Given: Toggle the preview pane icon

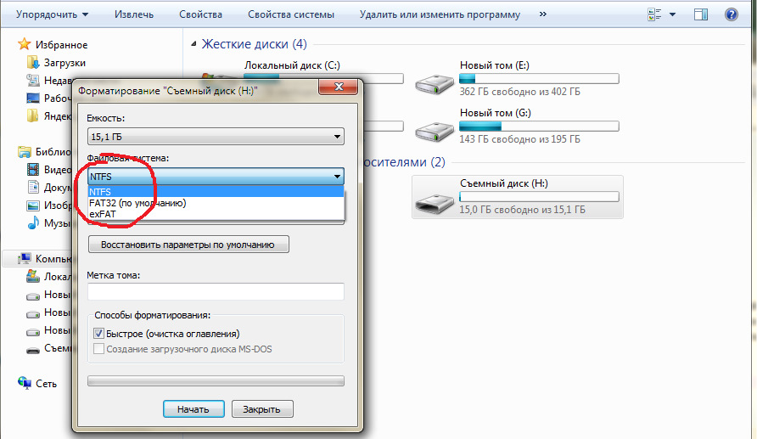Looking at the screenshot, I should tap(700, 14).
